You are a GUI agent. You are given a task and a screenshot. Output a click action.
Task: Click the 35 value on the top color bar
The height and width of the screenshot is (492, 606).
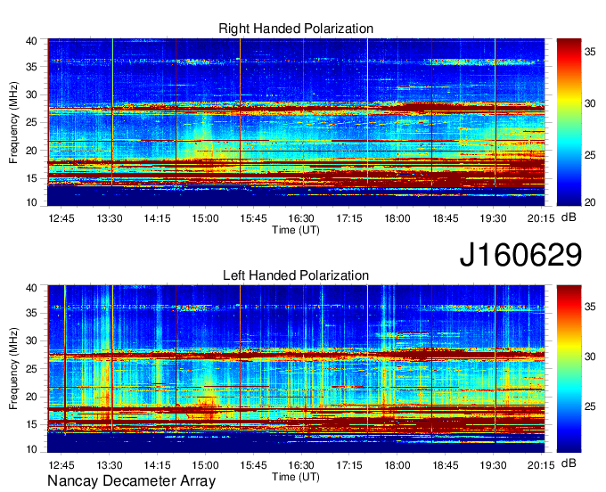(x=590, y=52)
